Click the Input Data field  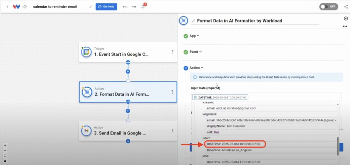click(x=266, y=97)
